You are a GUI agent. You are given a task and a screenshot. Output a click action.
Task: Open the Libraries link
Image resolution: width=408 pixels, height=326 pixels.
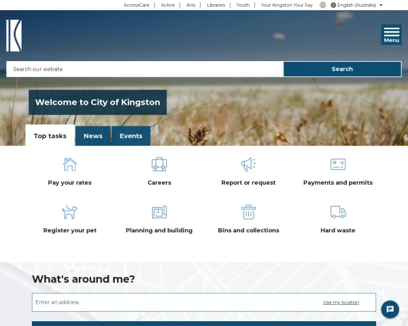tap(216, 5)
